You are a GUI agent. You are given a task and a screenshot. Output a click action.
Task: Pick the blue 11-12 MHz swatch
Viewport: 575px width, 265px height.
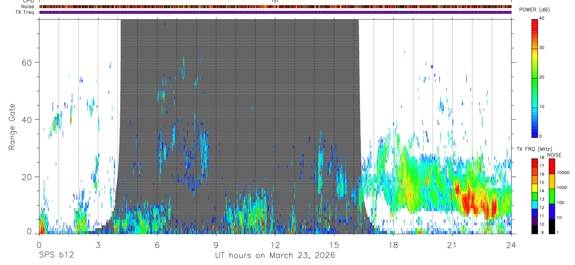click(535, 213)
